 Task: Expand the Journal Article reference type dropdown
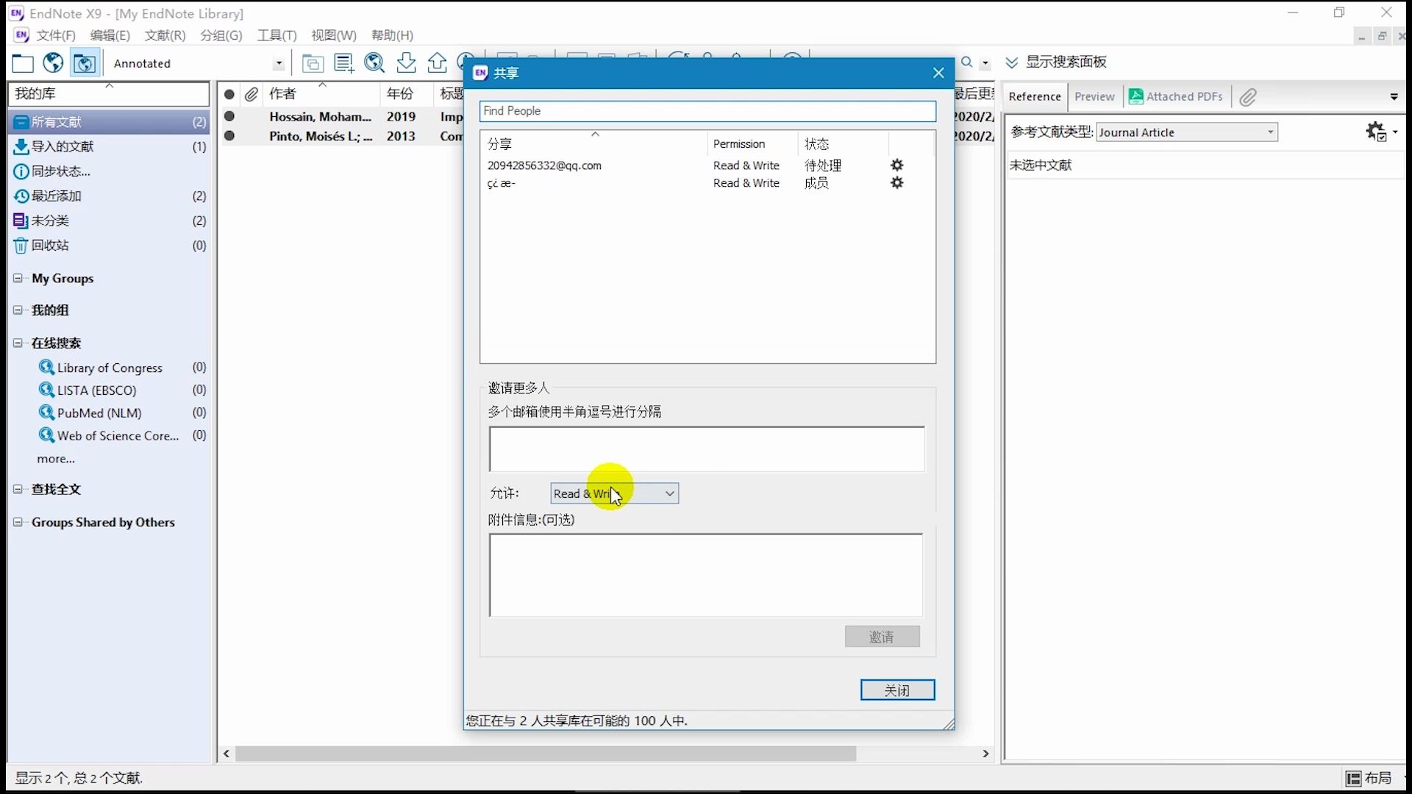pos(1270,132)
